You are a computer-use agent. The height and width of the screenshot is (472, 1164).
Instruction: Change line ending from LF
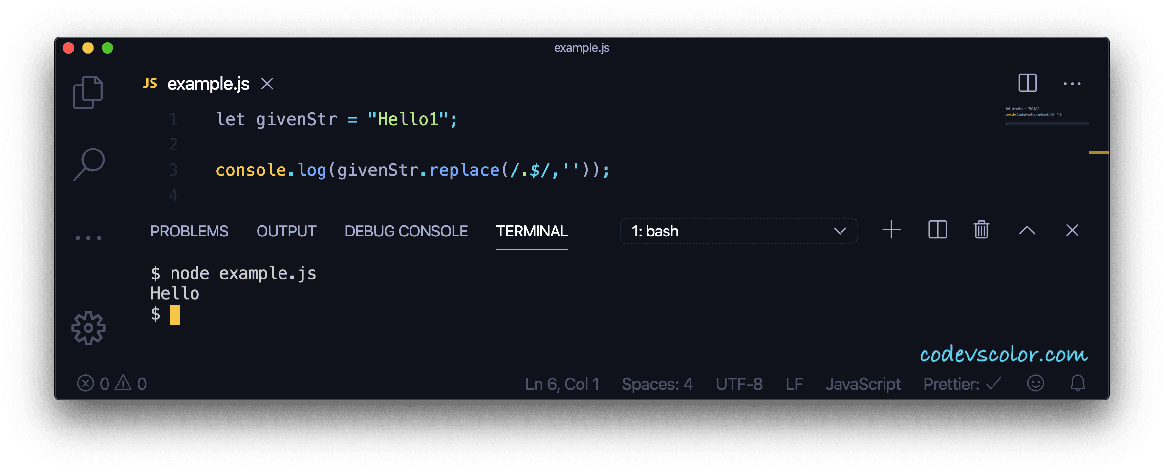click(x=794, y=384)
